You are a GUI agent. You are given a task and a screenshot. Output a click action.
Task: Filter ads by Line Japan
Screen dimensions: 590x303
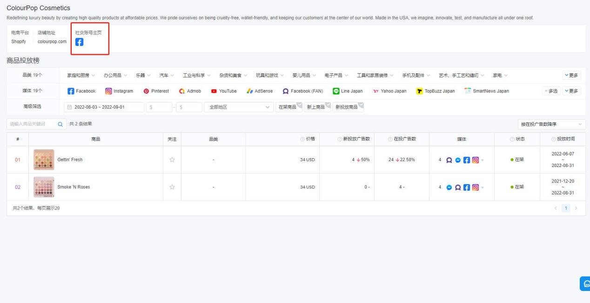tap(348, 91)
